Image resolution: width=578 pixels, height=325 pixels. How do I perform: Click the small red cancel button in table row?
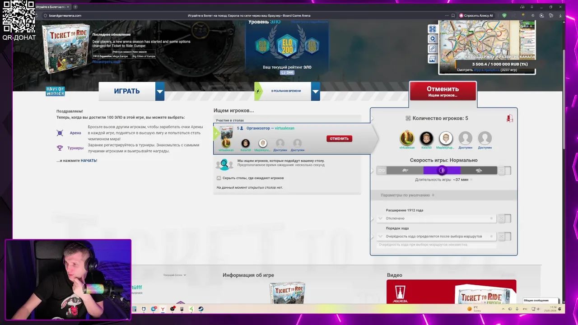pyautogui.click(x=339, y=139)
